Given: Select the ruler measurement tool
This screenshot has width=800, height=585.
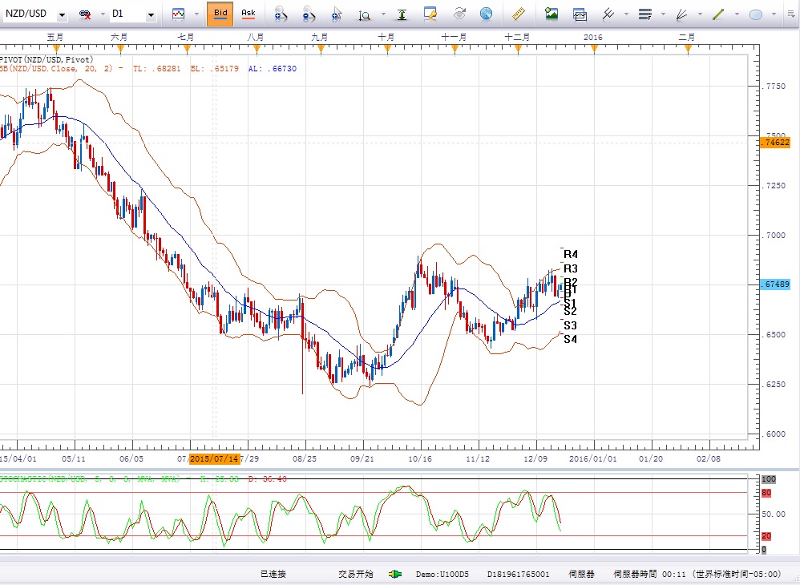Looking at the screenshot, I should [x=518, y=14].
